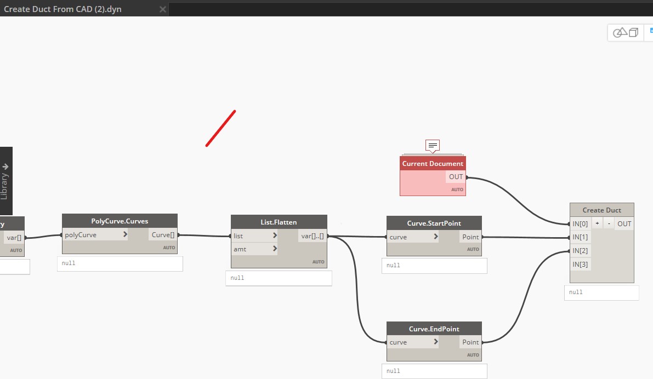Expand the Library side panel

5,181
